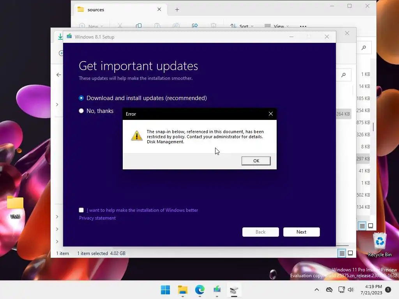
Task: Close the Error dialog with X
Action: click(271, 114)
